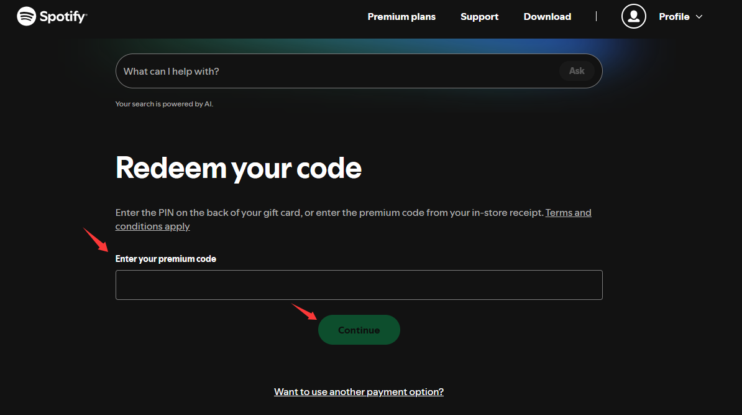The image size is (742, 415).
Task: Click the 'conditions apply' underlined link
Action: click(152, 226)
